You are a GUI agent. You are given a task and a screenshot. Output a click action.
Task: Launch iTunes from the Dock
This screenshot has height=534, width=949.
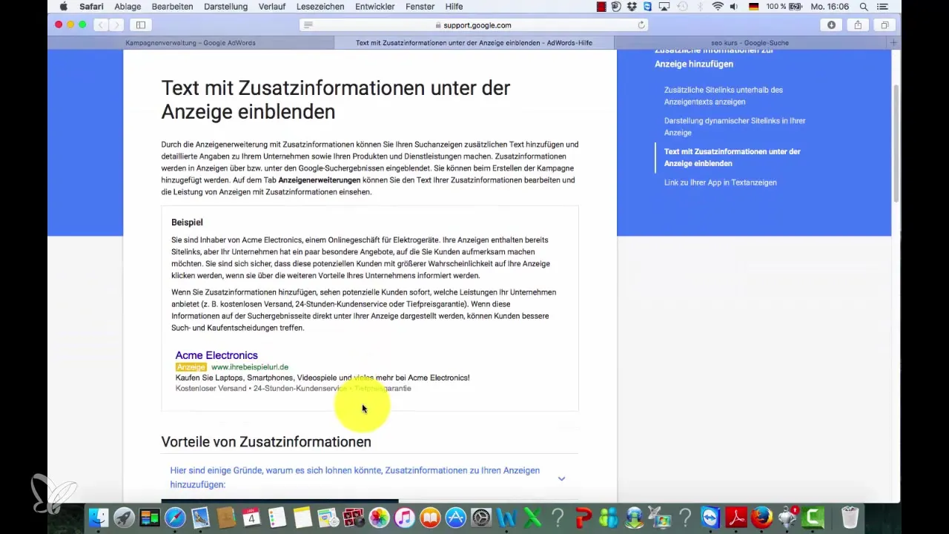click(x=404, y=517)
